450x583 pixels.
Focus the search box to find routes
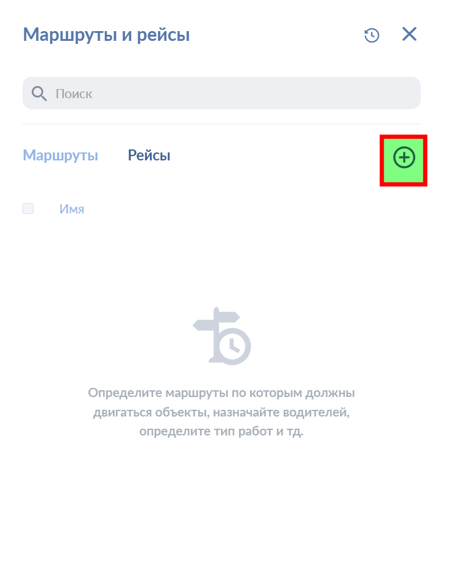click(x=232, y=93)
